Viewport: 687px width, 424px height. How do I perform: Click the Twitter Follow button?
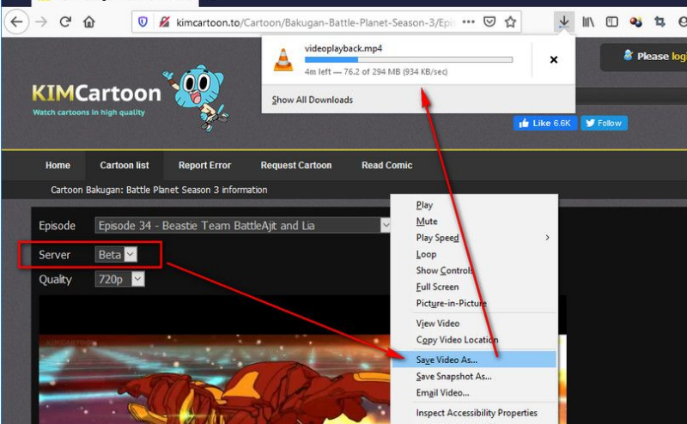pyautogui.click(x=604, y=123)
